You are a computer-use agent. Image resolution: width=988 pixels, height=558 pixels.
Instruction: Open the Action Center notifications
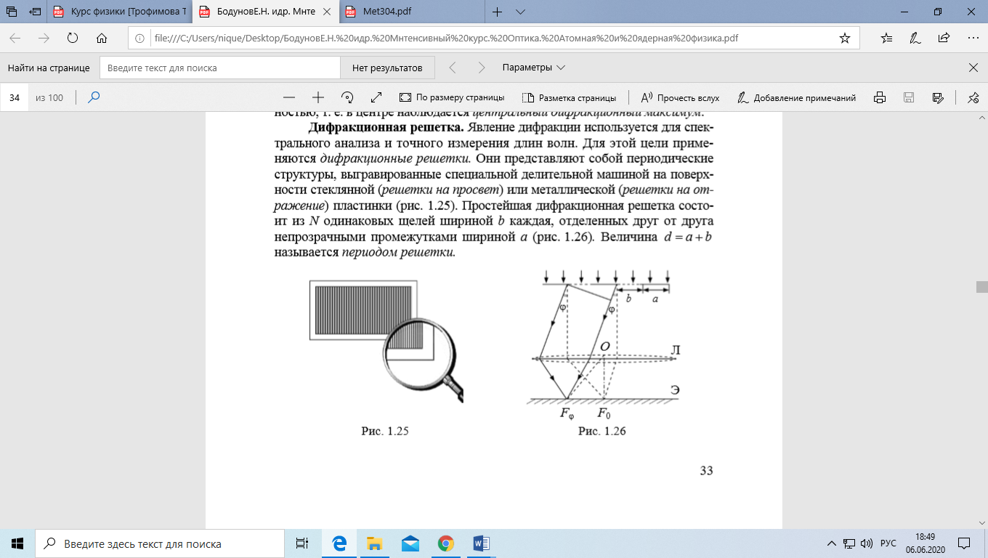pos(965,543)
